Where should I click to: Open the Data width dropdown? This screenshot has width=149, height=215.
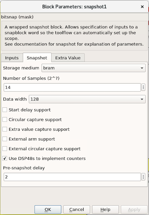[87, 99]
